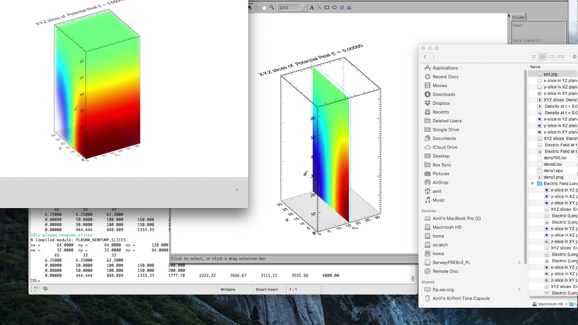
Task: Select the text annotation A tool
Action: (x=312, y=7)
